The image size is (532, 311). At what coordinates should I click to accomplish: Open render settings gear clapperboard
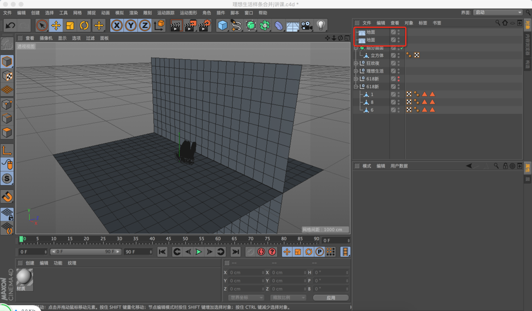click(205, 25)
